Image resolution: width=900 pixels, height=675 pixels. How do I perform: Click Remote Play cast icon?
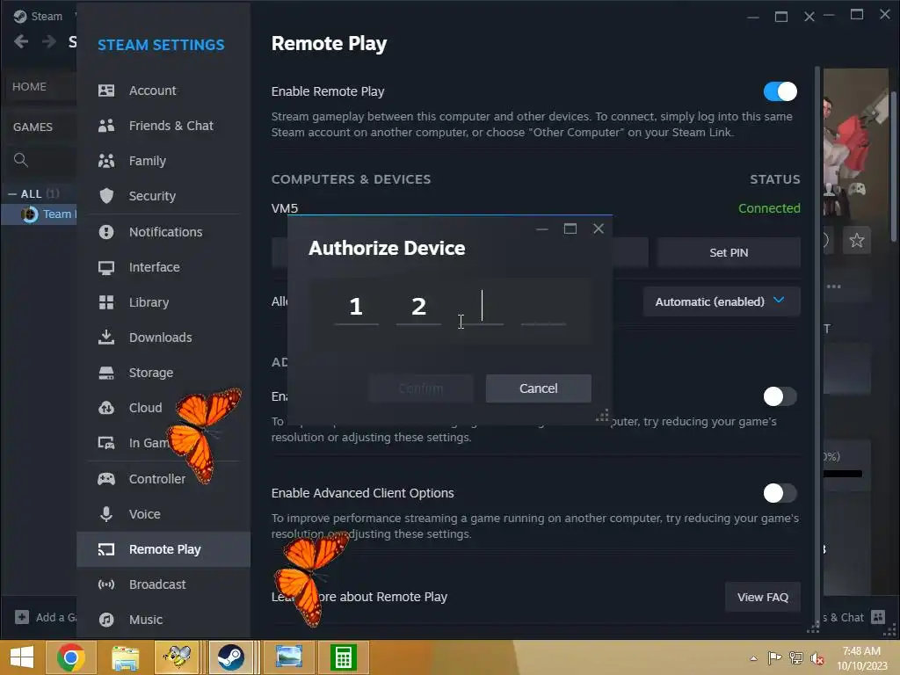106,550
